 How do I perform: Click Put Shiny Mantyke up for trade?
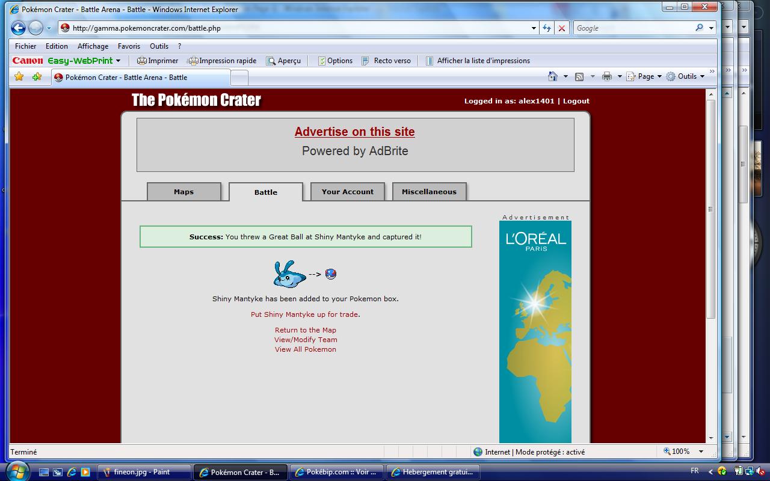304,314
